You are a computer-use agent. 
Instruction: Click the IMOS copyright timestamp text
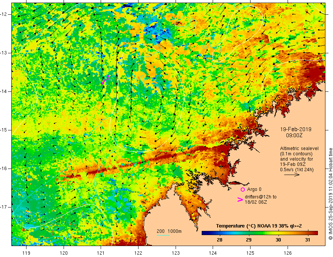point(330,194)
